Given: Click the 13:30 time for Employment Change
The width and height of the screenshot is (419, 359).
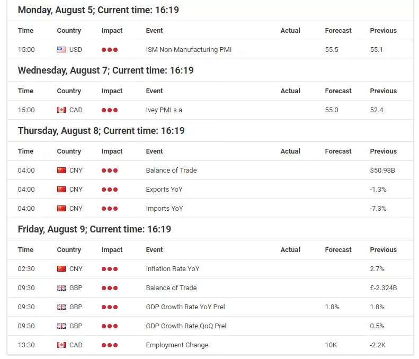Looking at the screenshot, I should pyautogui.click(x=26, y=345).
